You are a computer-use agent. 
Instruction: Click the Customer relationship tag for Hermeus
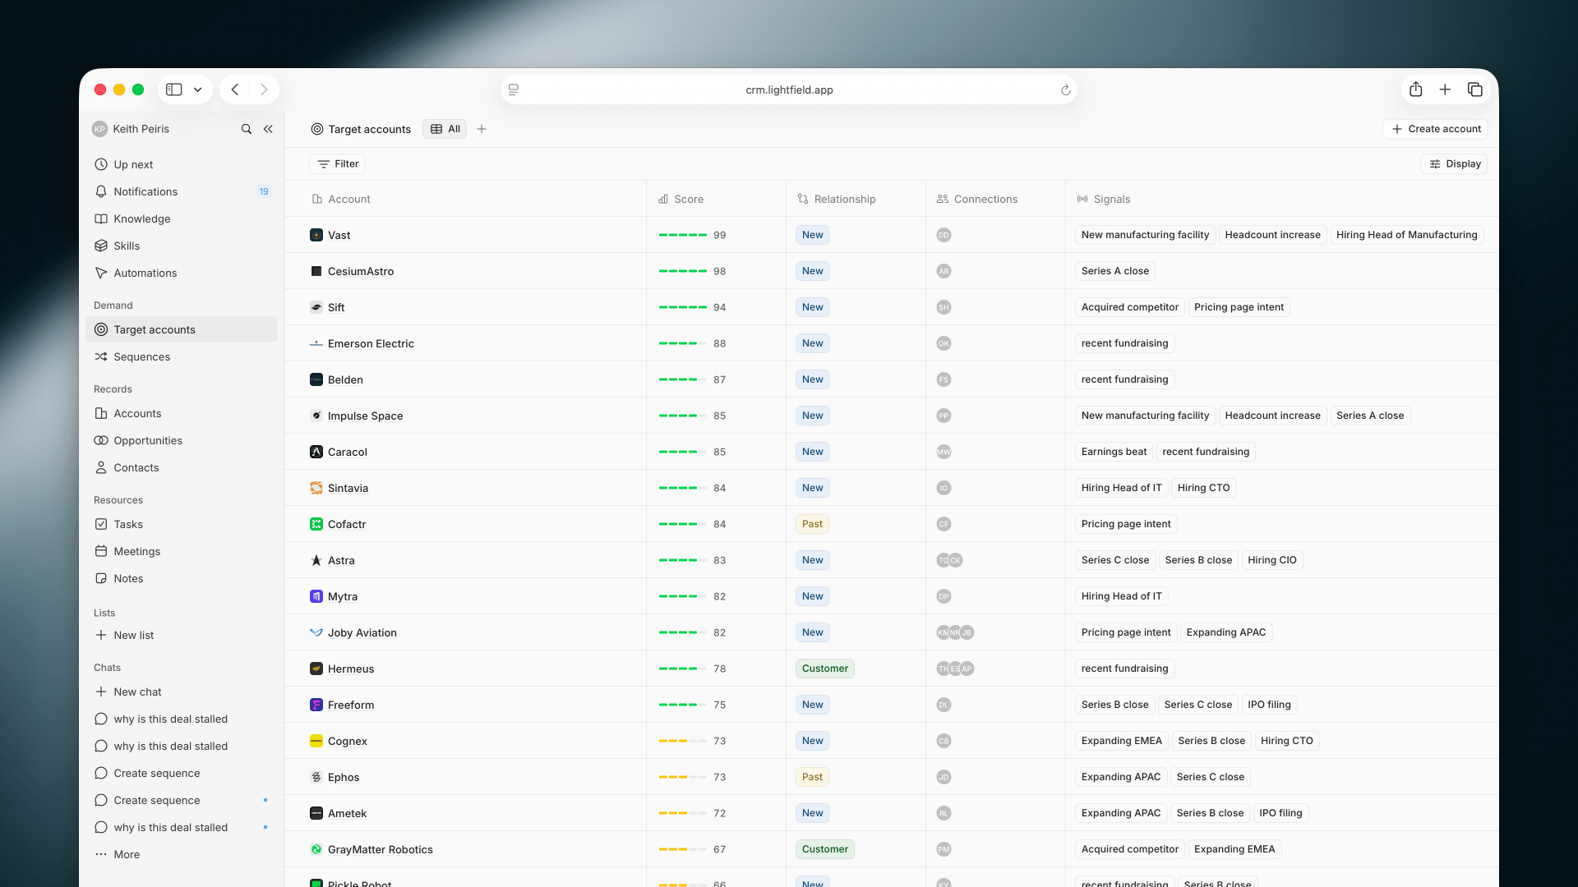825,669
